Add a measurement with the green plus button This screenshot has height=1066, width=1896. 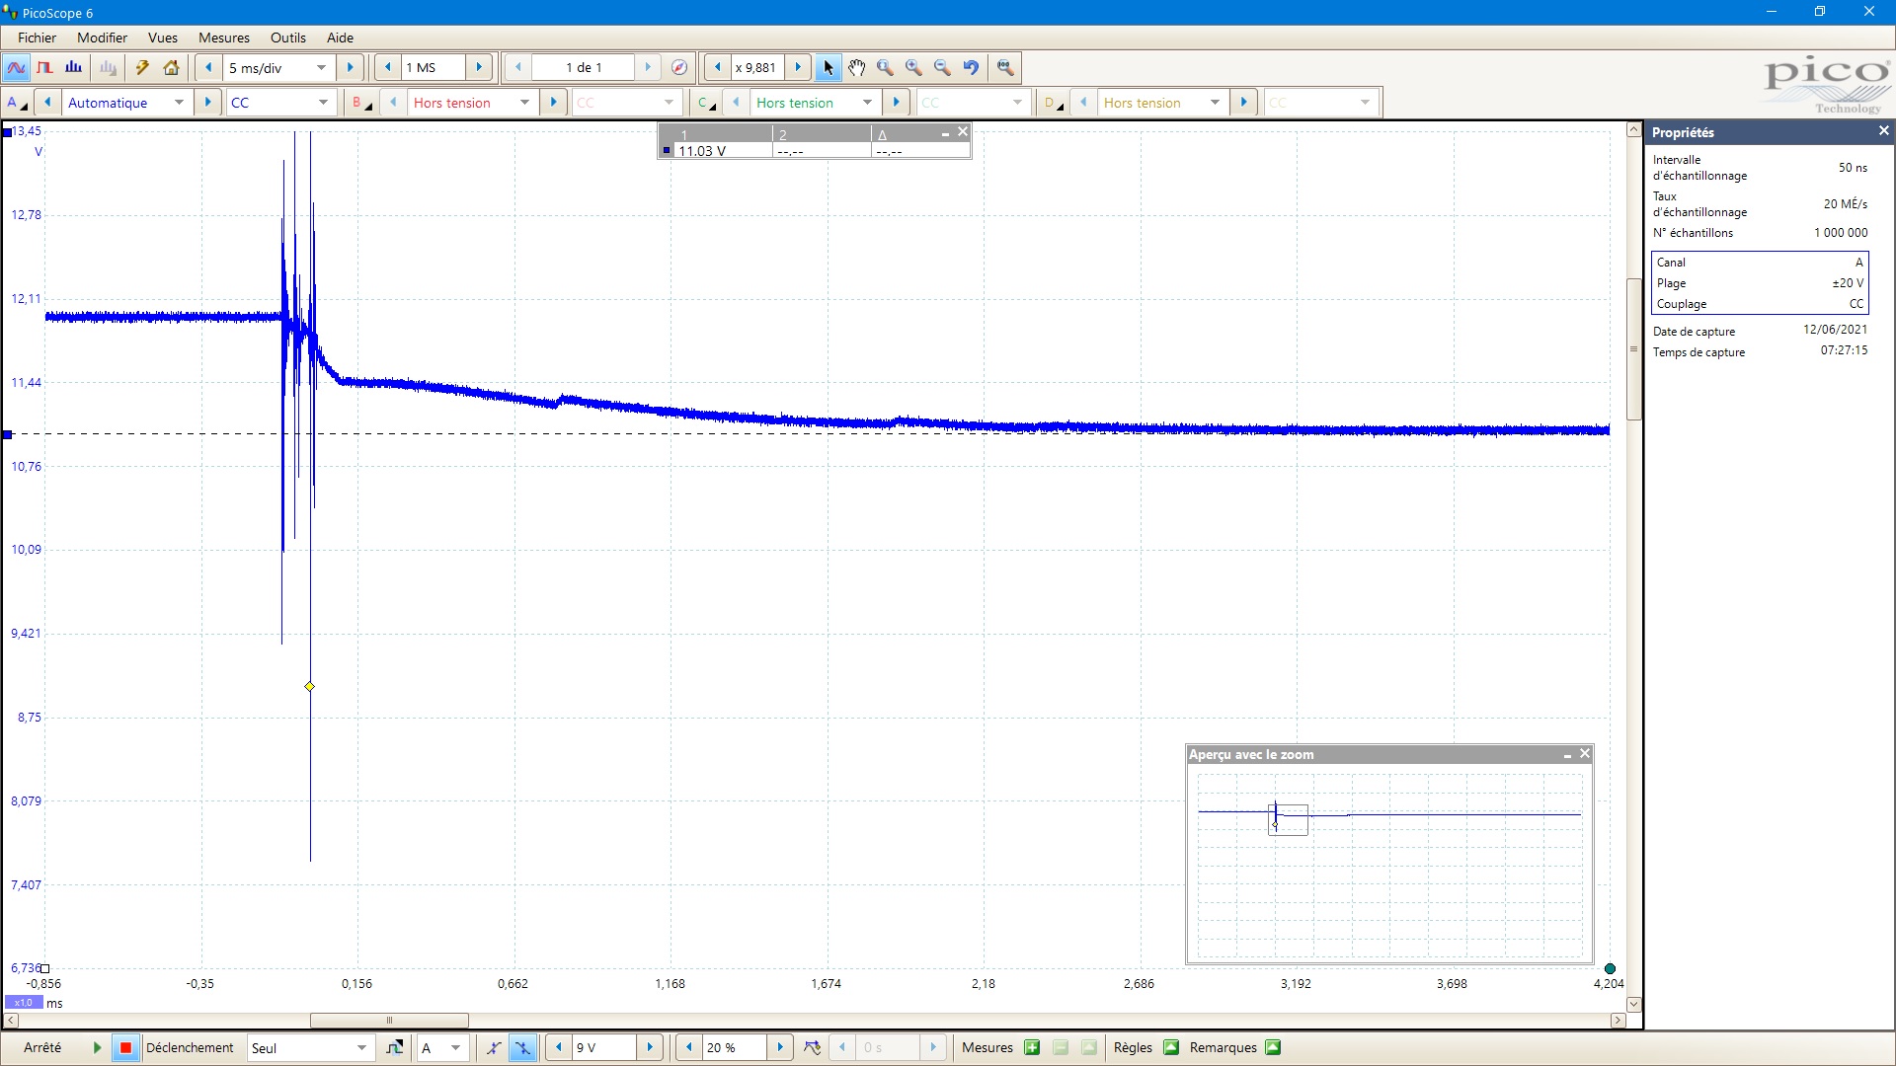[x=1032, y=1047]
